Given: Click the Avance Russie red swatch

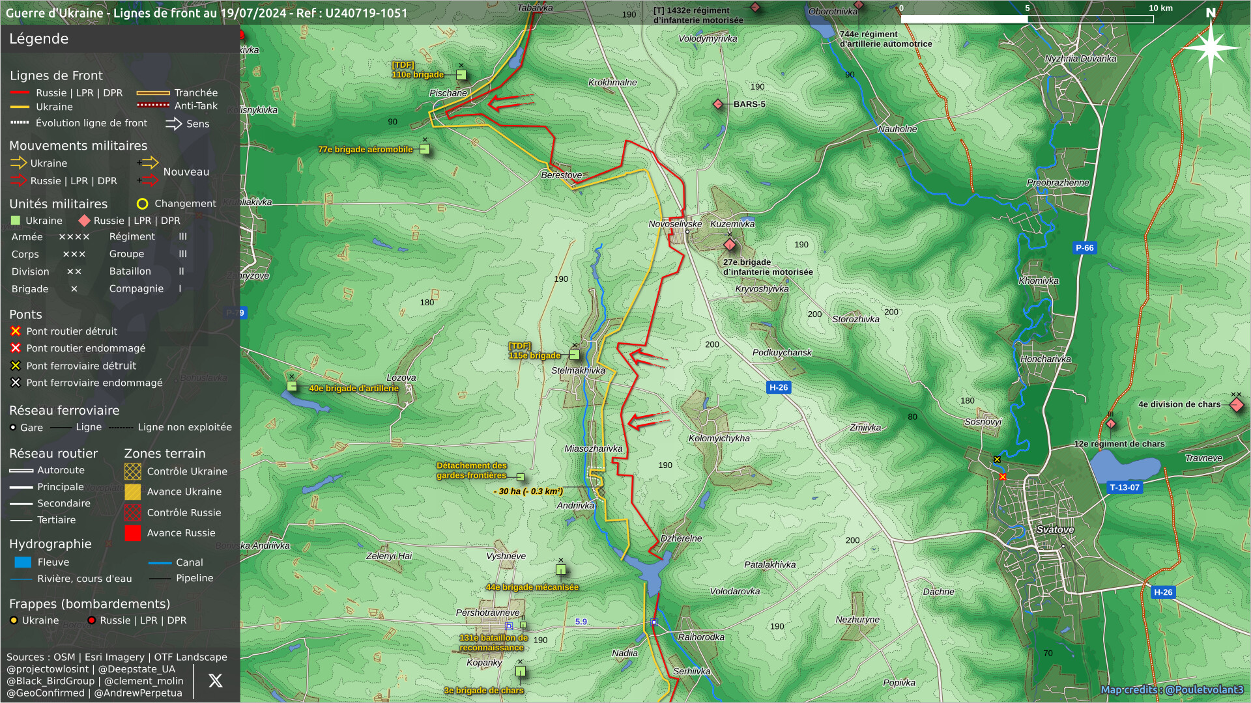Looking at the screenshot, I should coord(132,533).
